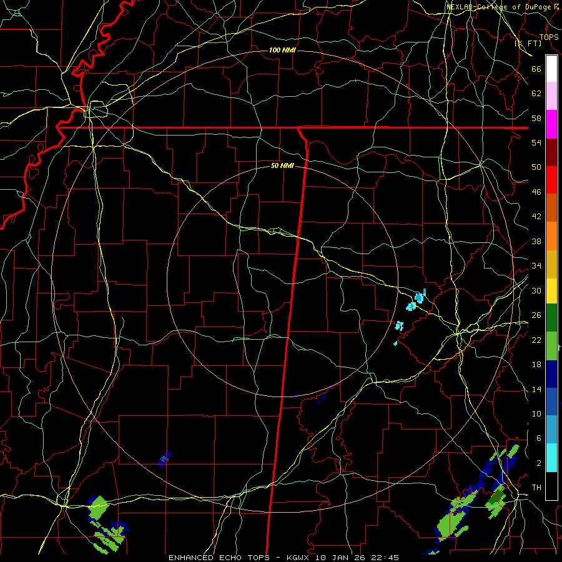Select the light green swatch on the scale
Image resolution: width=562 pixels, height=562 pixels.
551,346
